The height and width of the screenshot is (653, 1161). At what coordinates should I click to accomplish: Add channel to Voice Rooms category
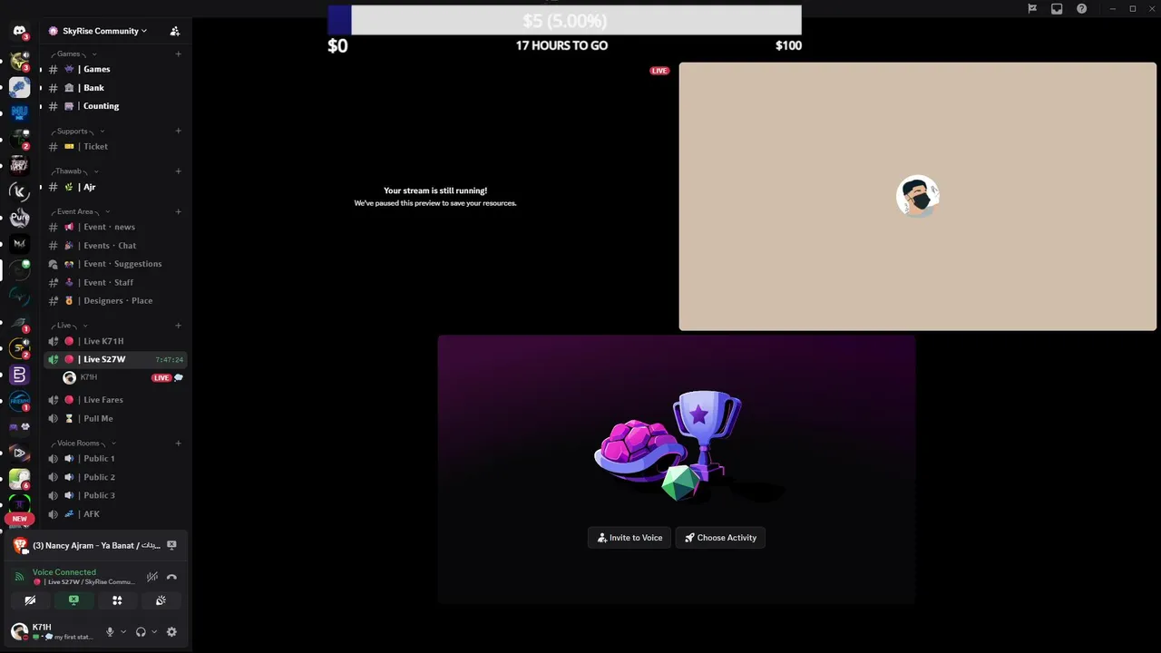click(178, 443)
